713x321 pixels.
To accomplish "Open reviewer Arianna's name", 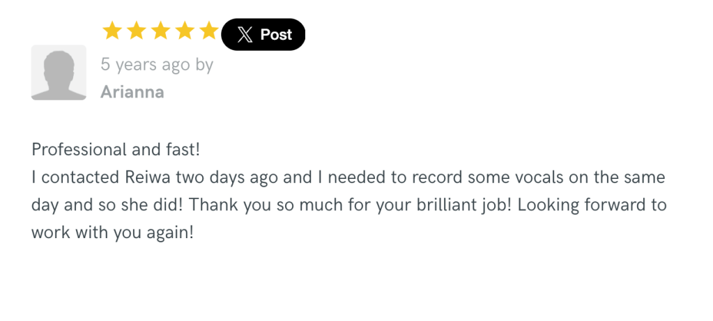I will pyautogui.click(x=132, y=92).
